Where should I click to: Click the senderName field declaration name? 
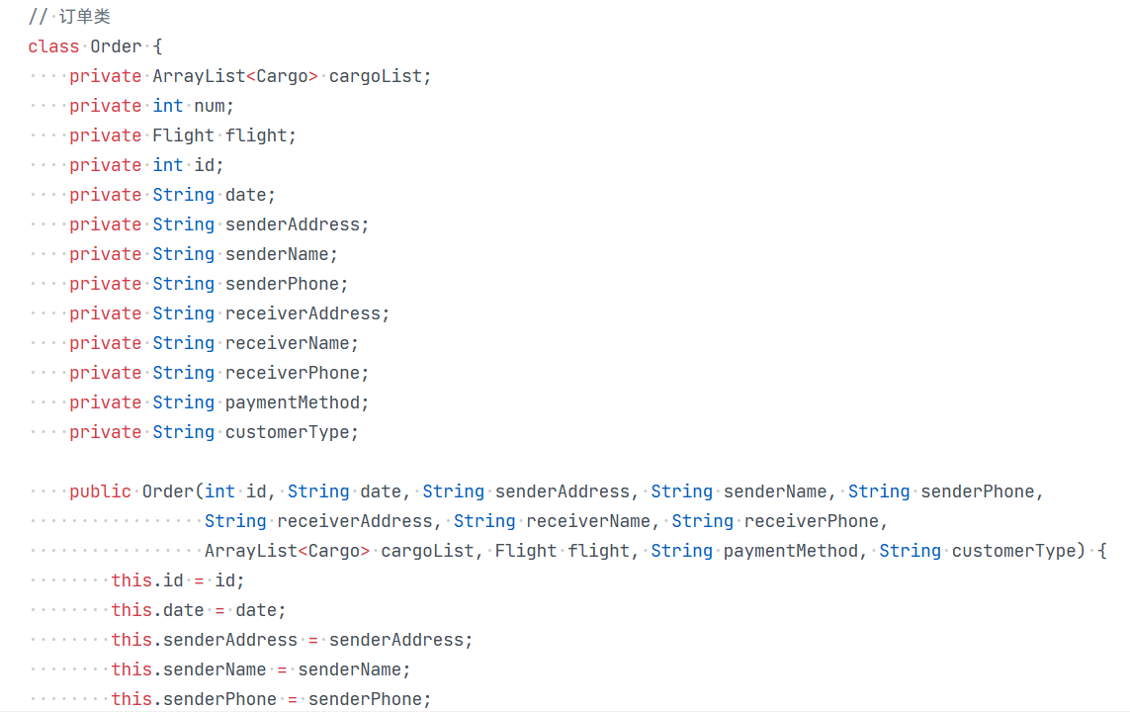point(280,254)
